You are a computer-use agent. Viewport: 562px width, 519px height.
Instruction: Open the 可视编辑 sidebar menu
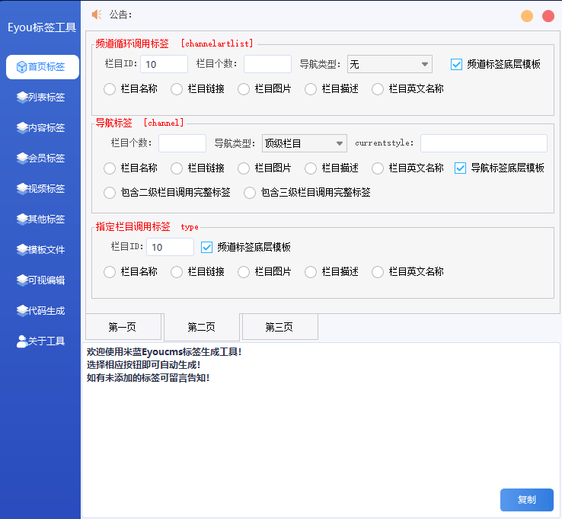point(43,280)
